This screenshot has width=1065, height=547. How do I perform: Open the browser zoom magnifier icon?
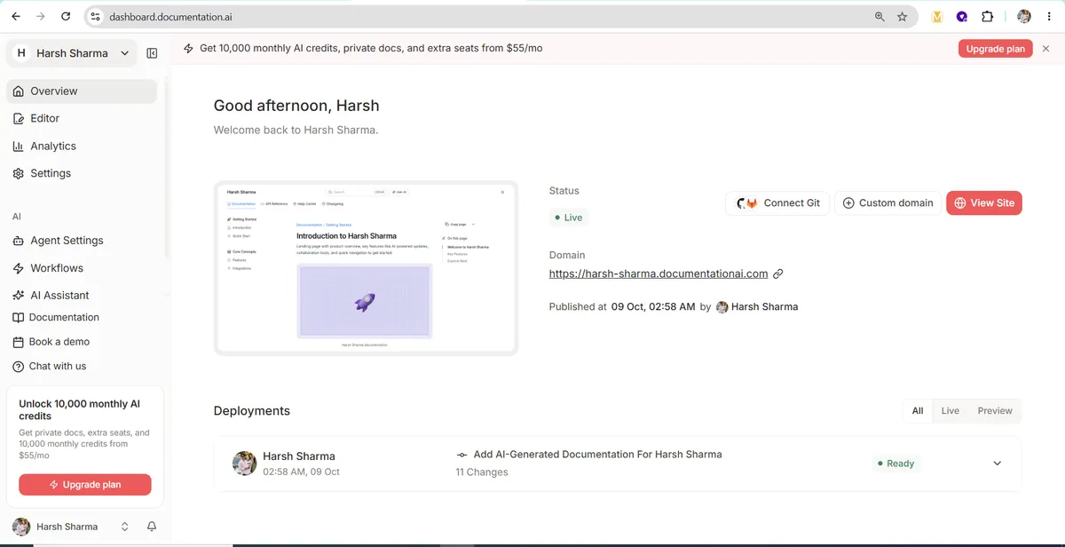pos(880,16)
